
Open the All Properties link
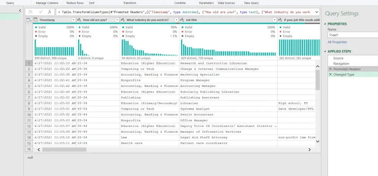pyautogui.click(x=337, y=42)
